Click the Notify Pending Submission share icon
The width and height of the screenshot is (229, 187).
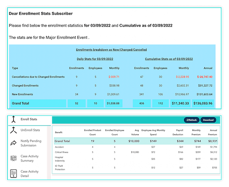click(x=13, y=143)
